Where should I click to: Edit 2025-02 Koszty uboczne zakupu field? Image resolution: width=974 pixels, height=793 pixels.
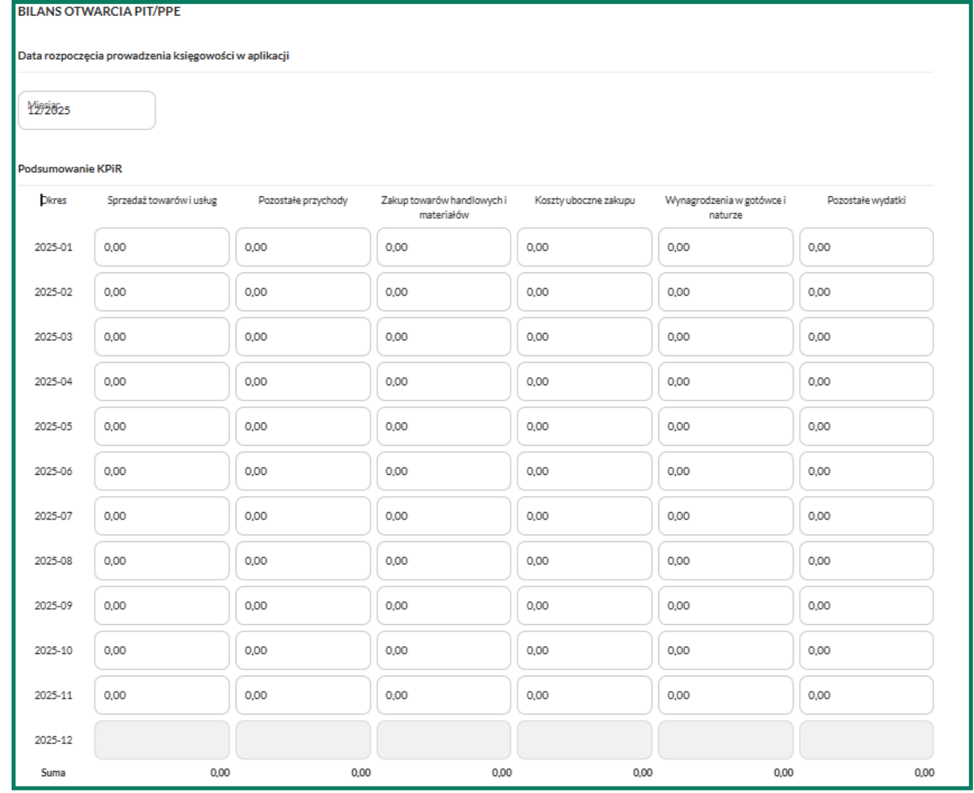click(x=584, y=292)
